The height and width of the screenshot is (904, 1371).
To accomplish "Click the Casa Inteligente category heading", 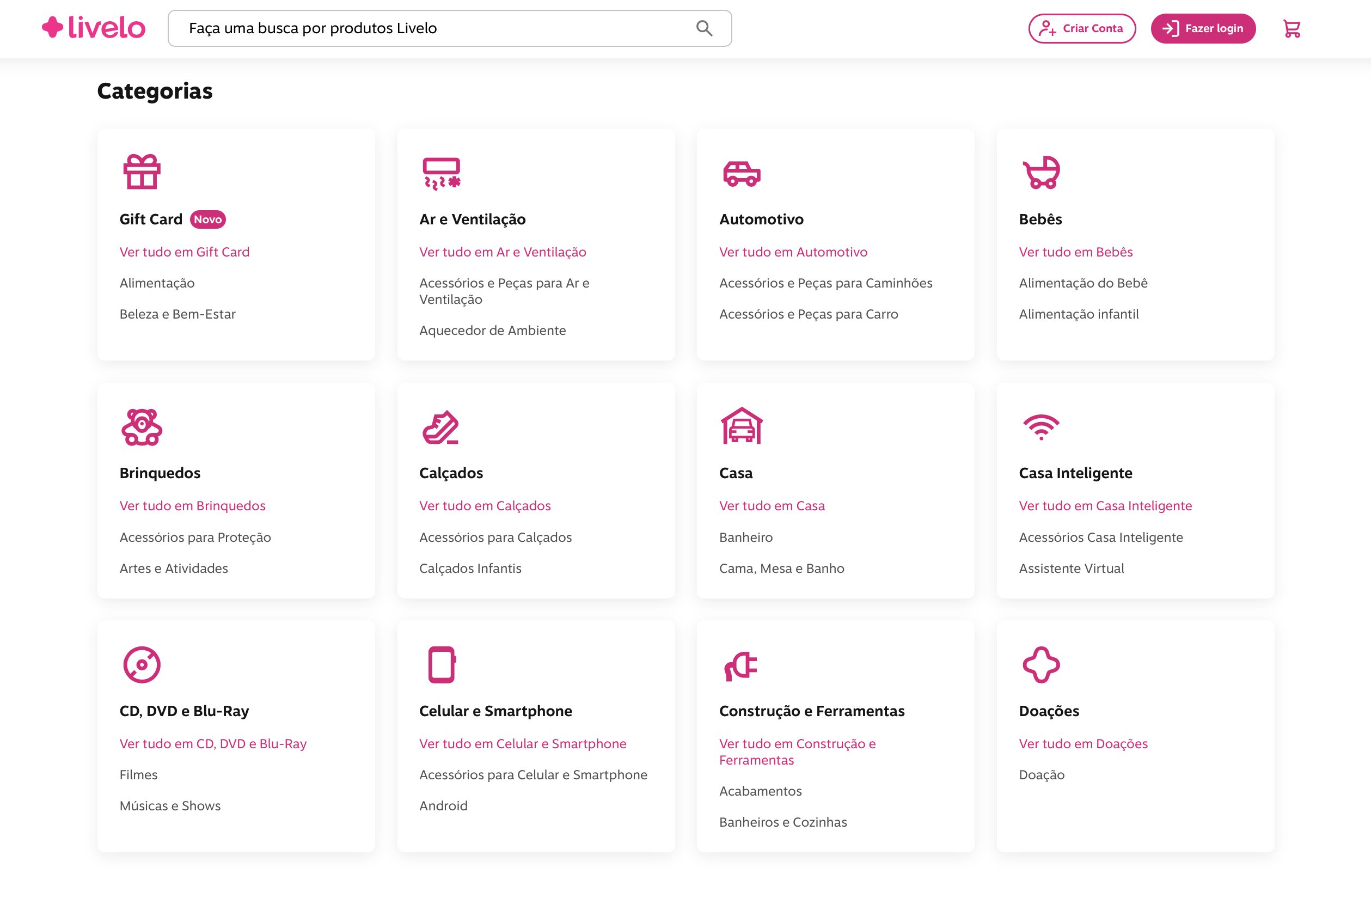I will click(x=1075, y=473).
